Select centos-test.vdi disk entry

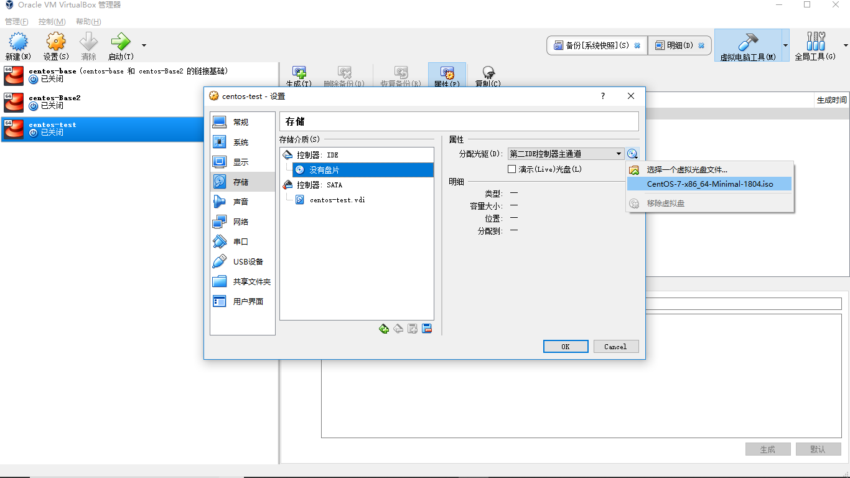tap(363, 200)
